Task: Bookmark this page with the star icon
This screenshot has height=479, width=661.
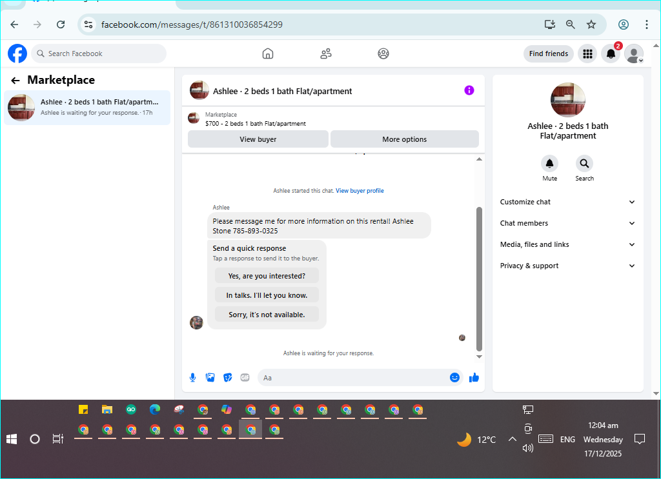Action: point(591,24)
